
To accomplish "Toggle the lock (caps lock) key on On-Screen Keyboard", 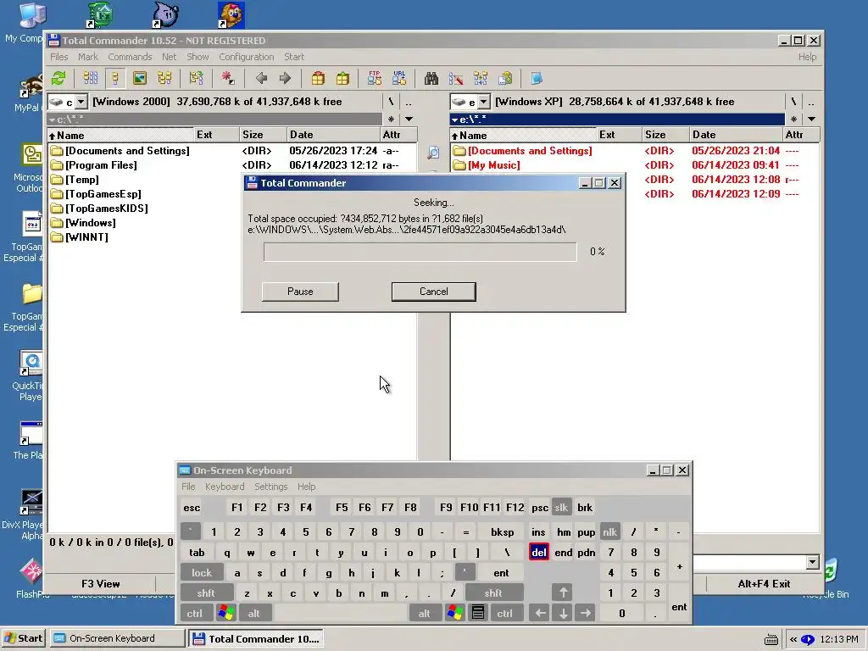I will (202, 572).
